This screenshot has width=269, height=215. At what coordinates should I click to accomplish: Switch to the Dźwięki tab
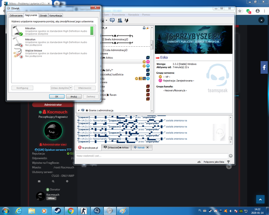(43, 16)
